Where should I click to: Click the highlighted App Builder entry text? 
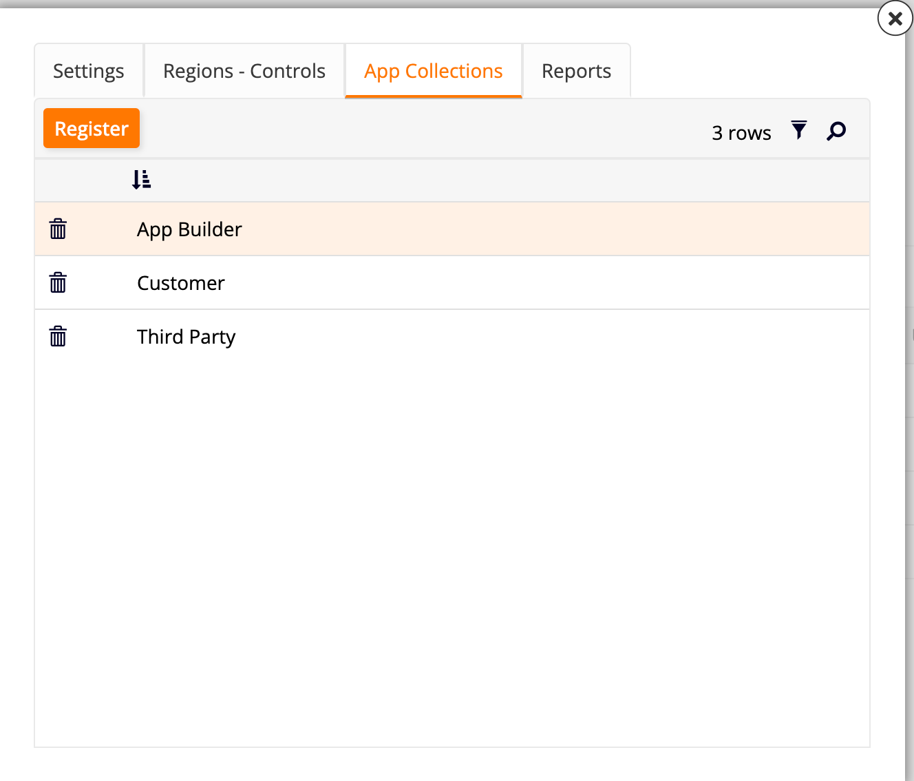[x=189, y=229]
